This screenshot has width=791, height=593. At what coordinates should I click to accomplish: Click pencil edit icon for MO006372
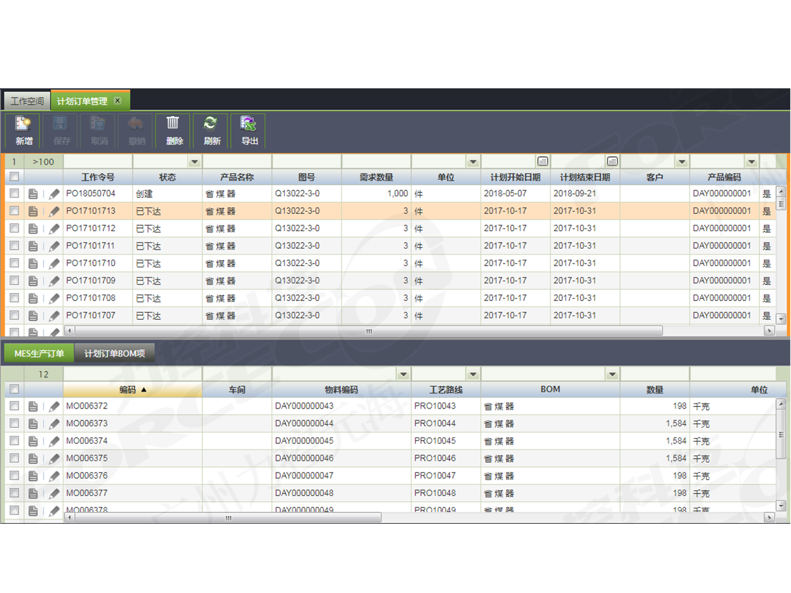point(55,407)
